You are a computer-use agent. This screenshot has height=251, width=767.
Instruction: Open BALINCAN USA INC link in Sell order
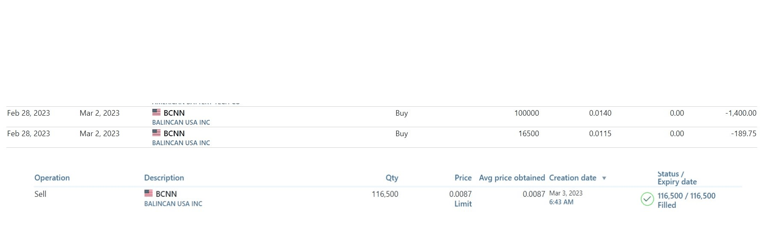tap(173, 204)
